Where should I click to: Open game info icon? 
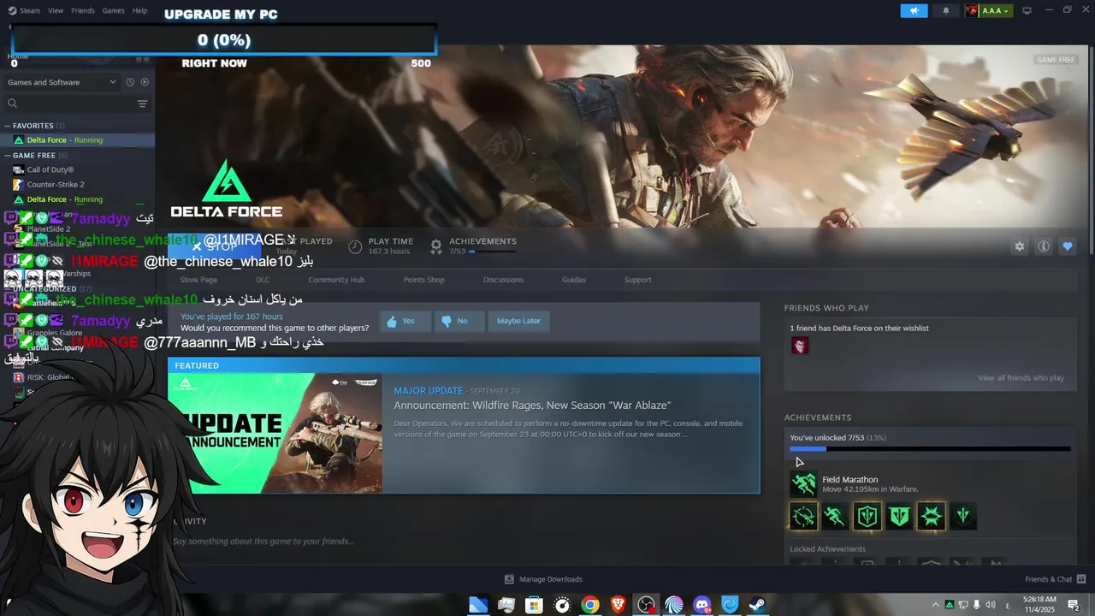point(1044,246)
